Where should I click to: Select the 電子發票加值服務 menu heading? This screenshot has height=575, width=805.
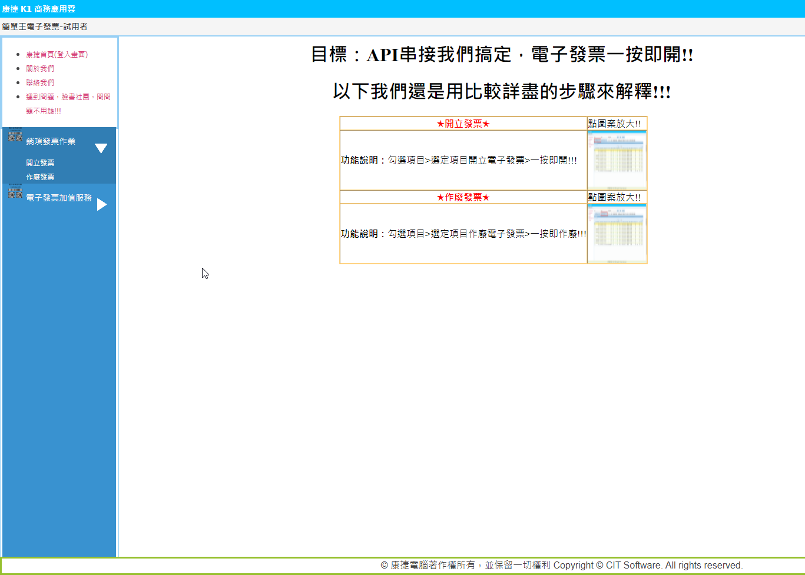click(x=59, y=198)
